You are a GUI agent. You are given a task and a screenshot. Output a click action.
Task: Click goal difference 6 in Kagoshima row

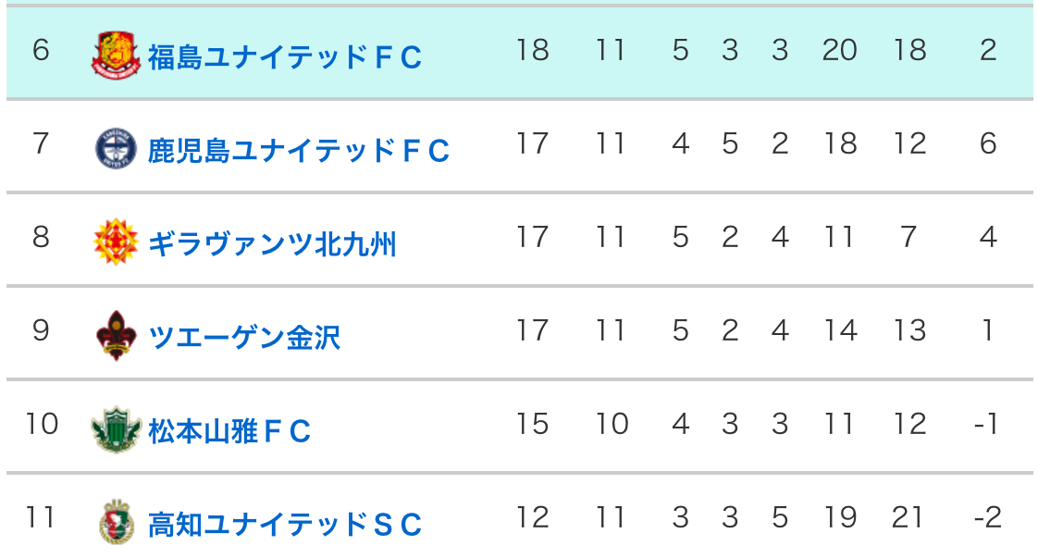coord(988,143)
